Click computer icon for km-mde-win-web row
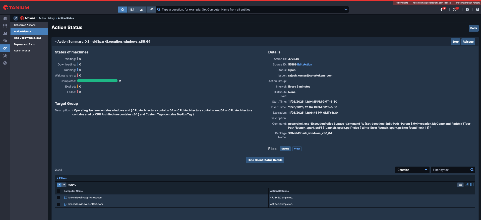The image size is (481, 220). coord(65,204)
